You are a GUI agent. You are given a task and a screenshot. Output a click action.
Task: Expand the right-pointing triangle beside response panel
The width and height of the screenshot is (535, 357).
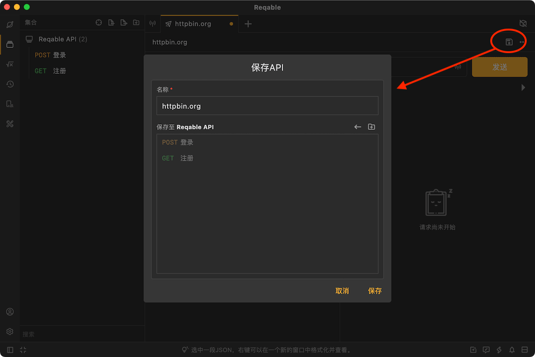(523, 87)
